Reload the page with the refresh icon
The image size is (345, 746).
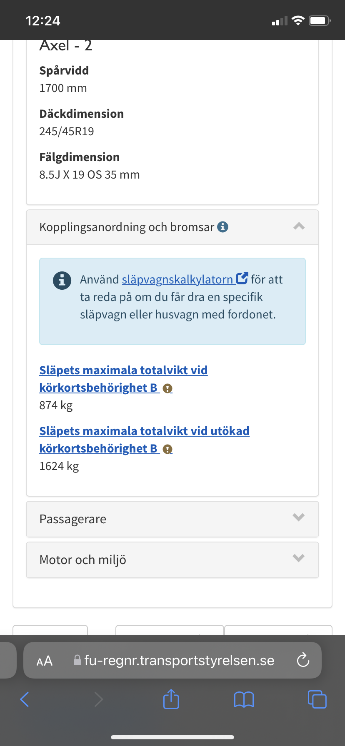(x=303, y=660)
